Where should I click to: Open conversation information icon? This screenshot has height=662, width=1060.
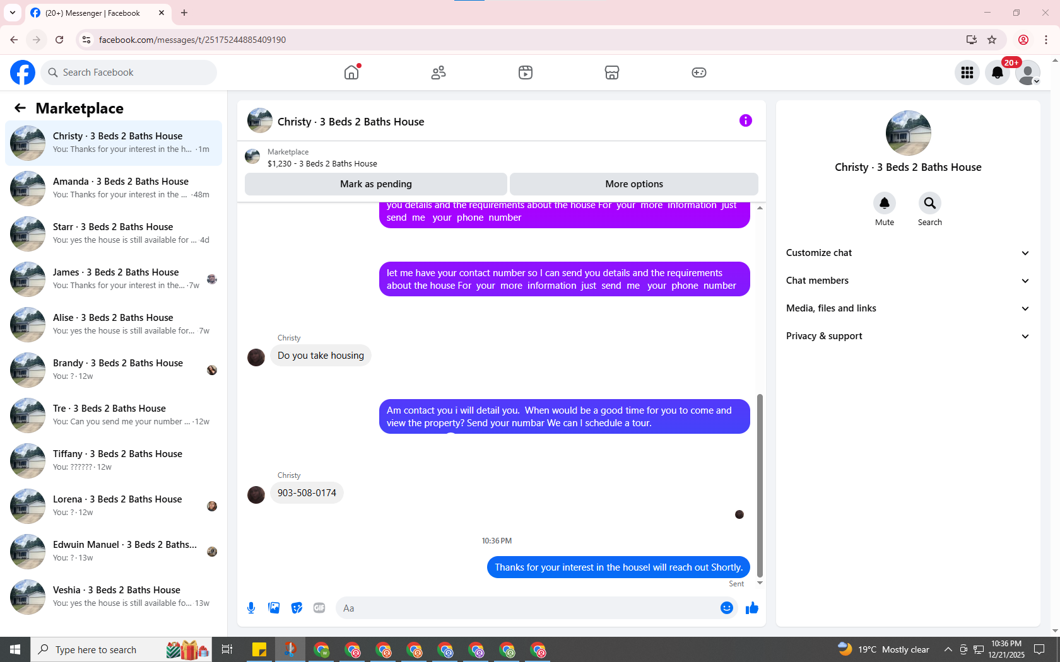746,120
